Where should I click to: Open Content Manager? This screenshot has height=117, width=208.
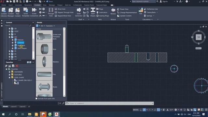point(11,12)
